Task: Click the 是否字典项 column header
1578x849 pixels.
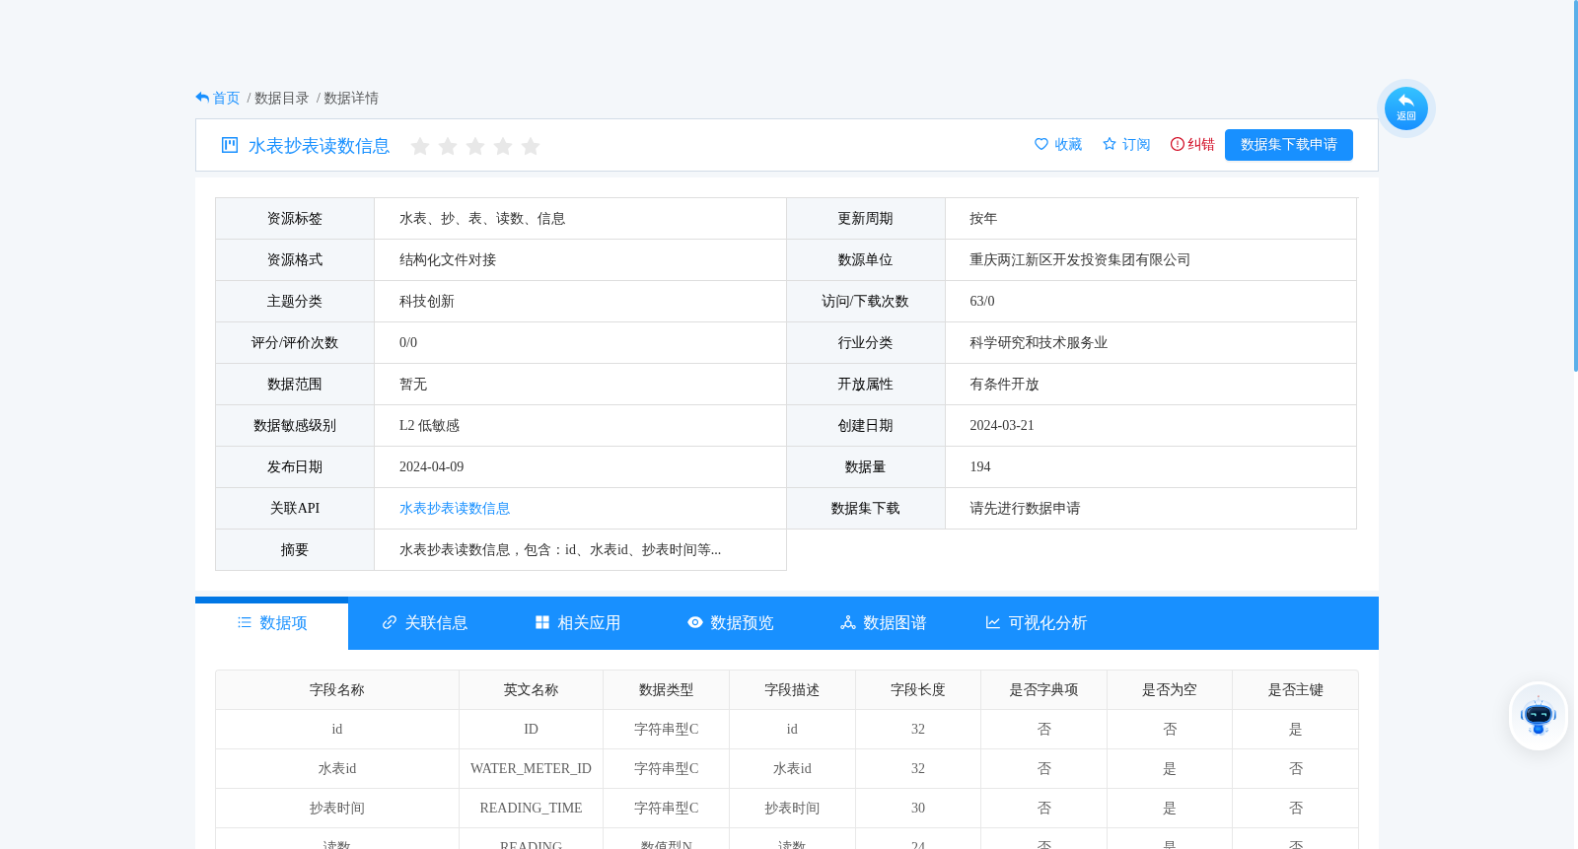Action: point(1043,690)
